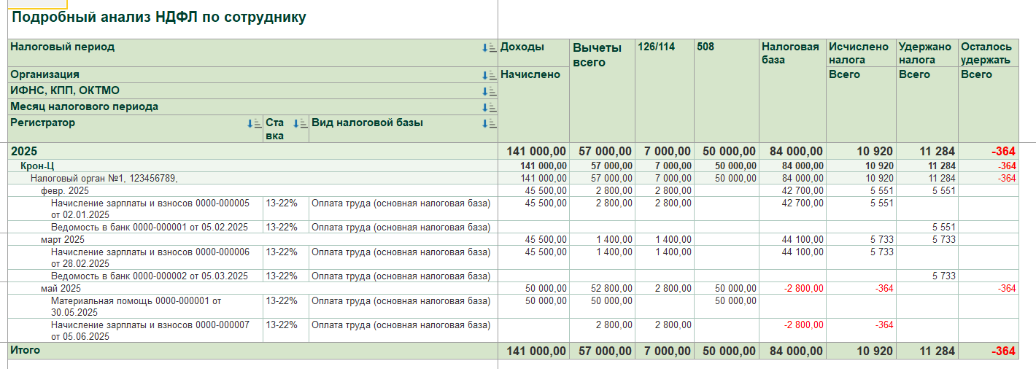
Task: Click Оплата труда in Начисление 0000-000005 row
Action: [401, 203]
